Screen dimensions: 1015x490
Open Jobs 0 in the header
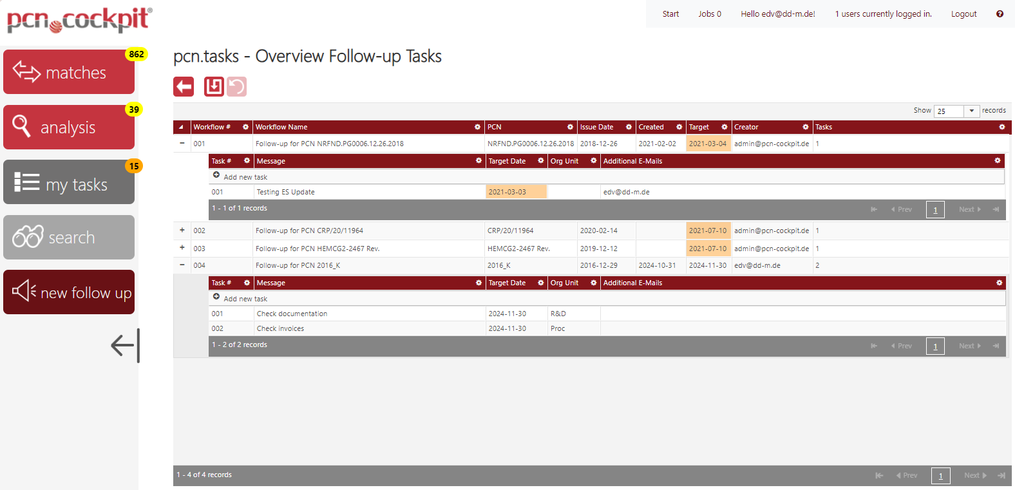[x=710, y=14]
